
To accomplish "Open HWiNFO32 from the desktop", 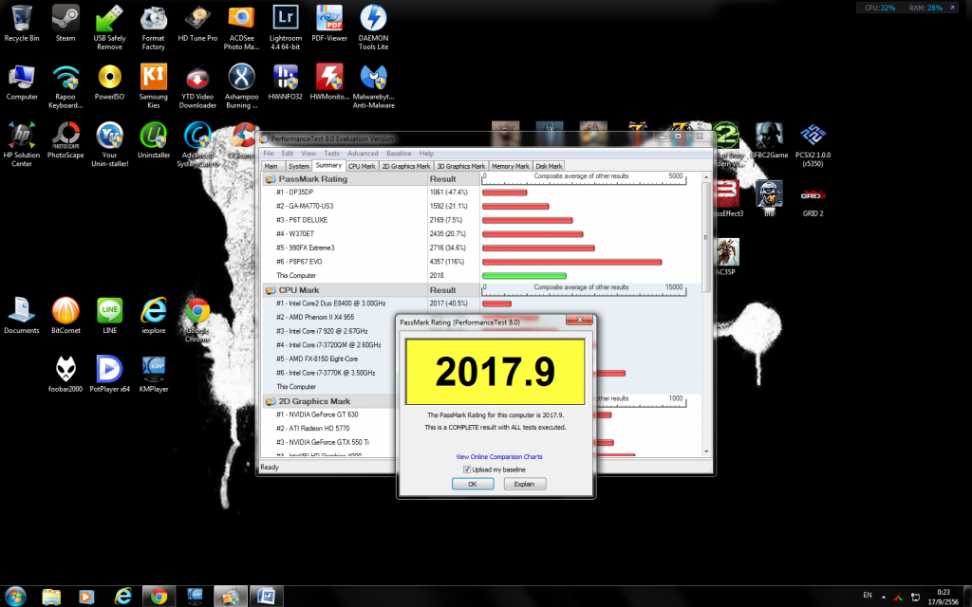I will [x=285, y=82].
